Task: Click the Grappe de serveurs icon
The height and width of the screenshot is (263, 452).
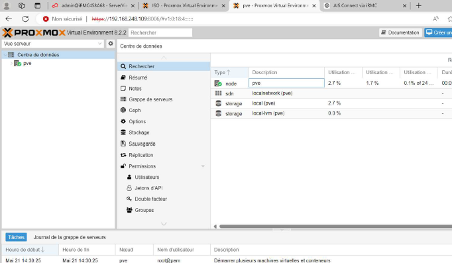Action: pyautogui.click(x=123, y=99)
